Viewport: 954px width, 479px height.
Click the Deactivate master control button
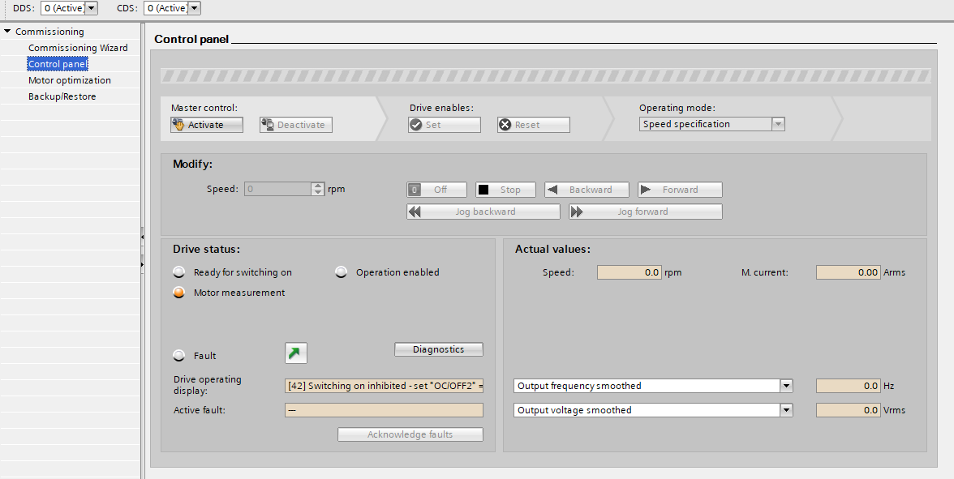(x=296, y=125)
